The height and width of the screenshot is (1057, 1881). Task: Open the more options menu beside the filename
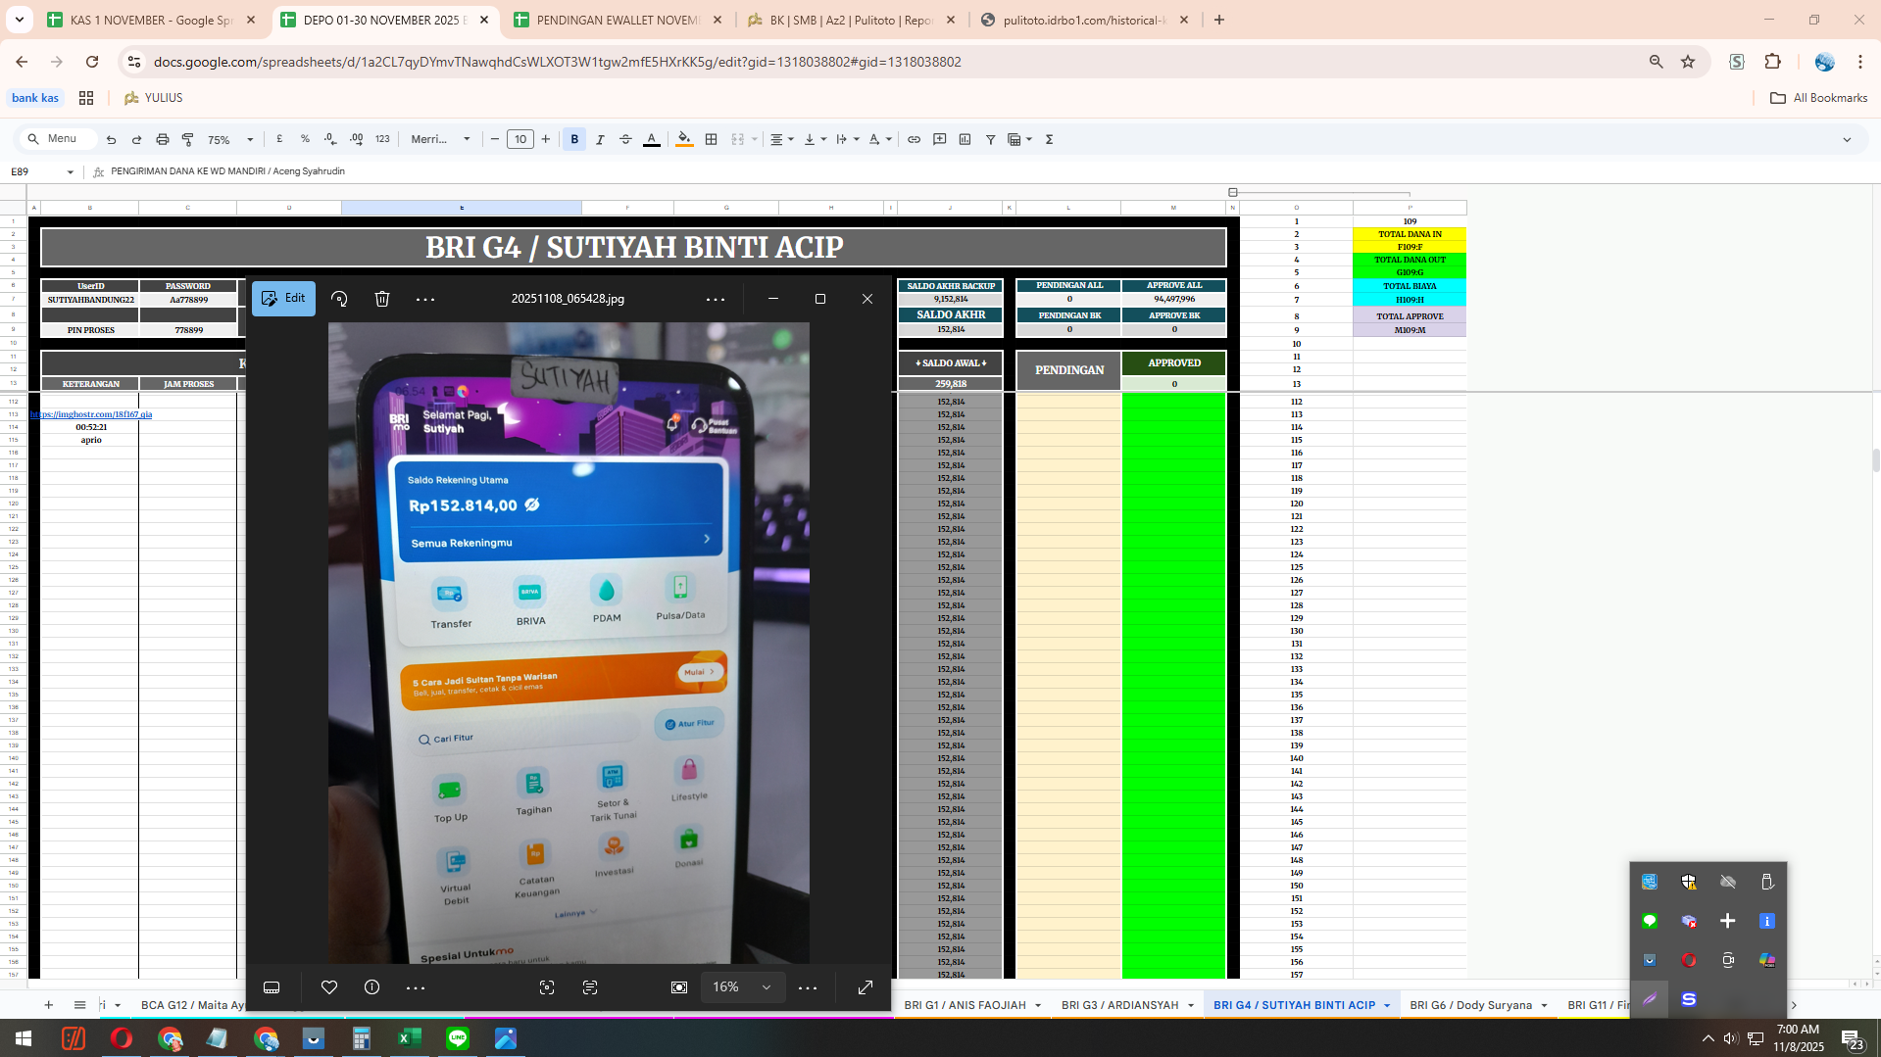[x=716, y=299]
